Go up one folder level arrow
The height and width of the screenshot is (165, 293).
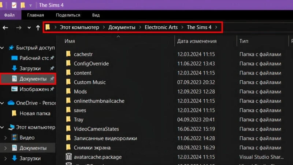tap(38, 28)
